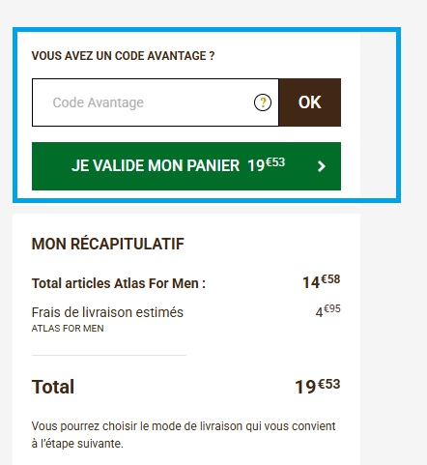Click the horizontal divider above Total

click(x=109, y=355)
